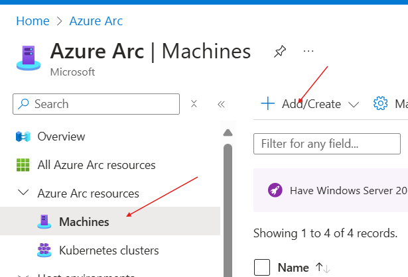Viewport: 408px width, 277px height.
Task: Select Machines in the sidebar
Action: [x=84, y=221]
